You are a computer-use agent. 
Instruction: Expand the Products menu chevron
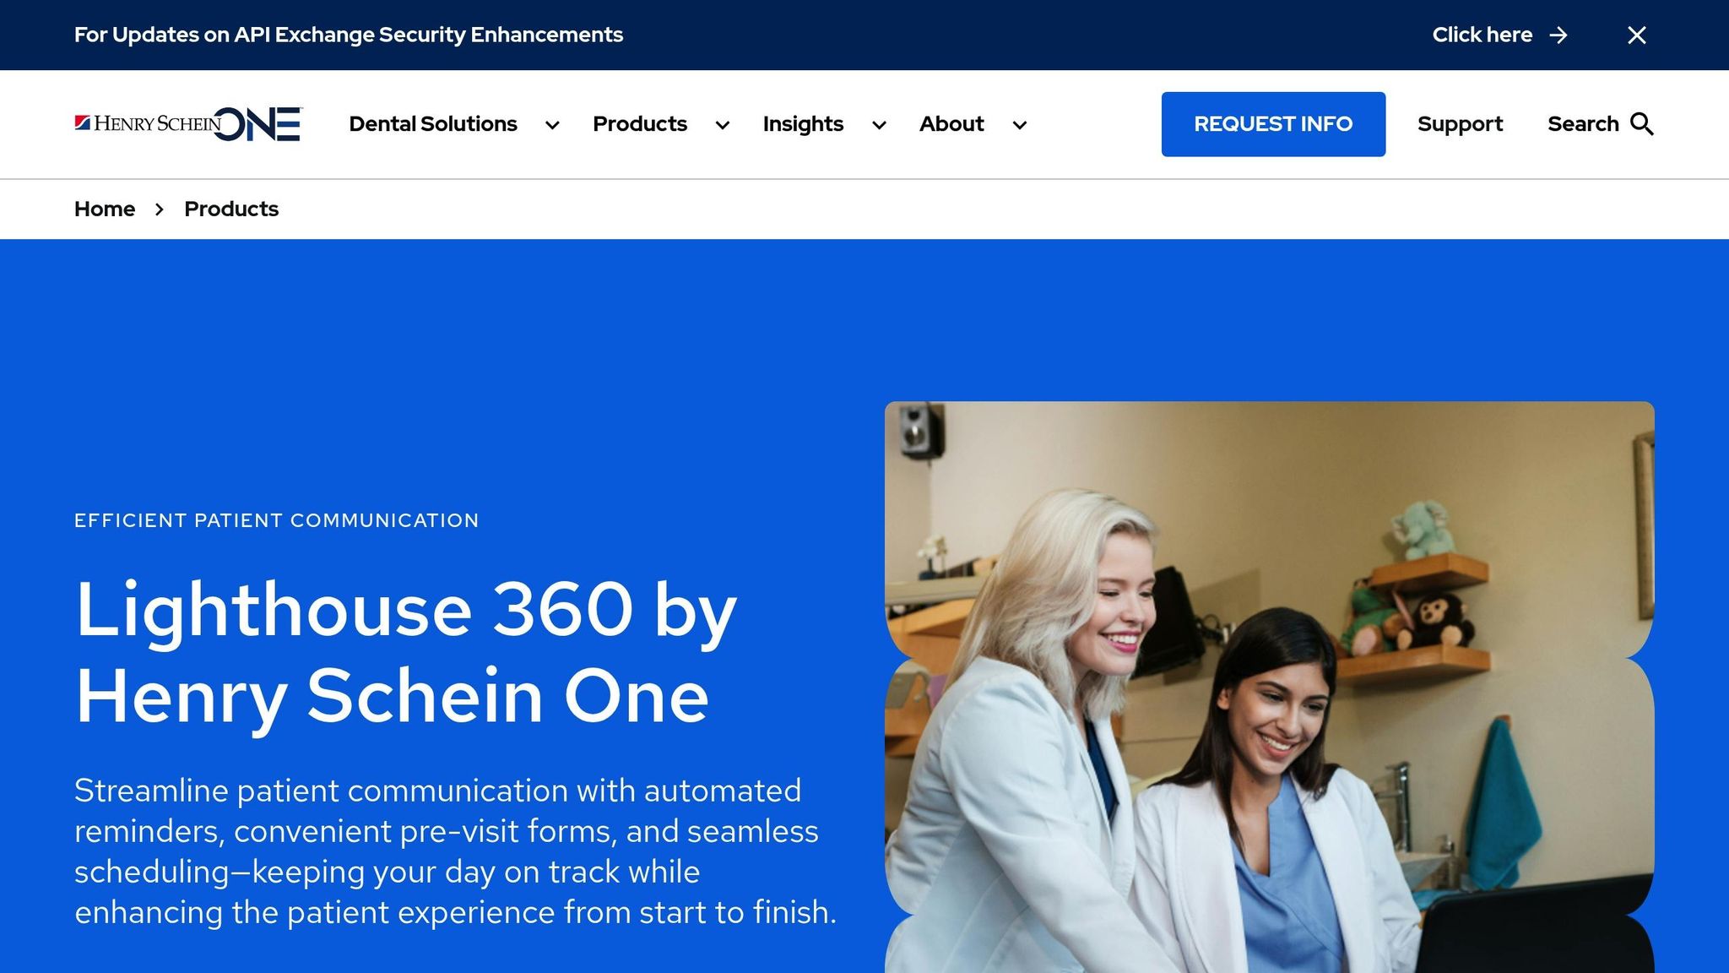tap(723, 125)
